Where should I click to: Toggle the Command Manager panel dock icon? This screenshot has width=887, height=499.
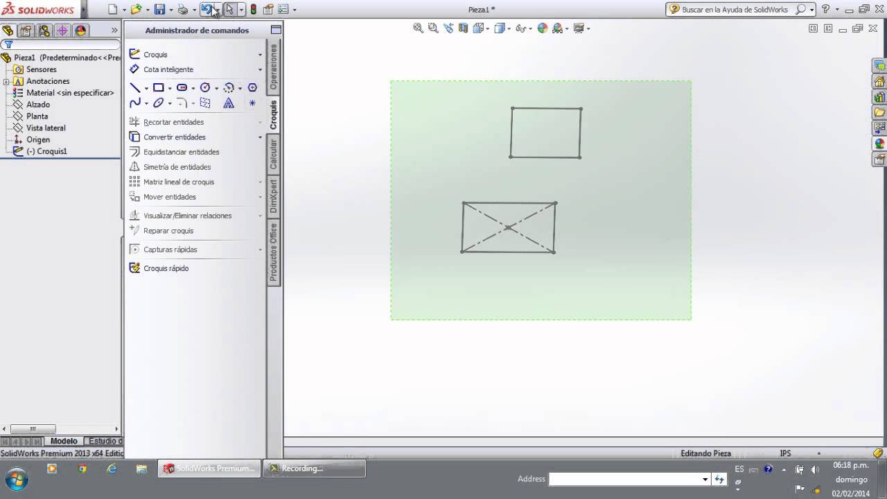(x=276, y=30)
